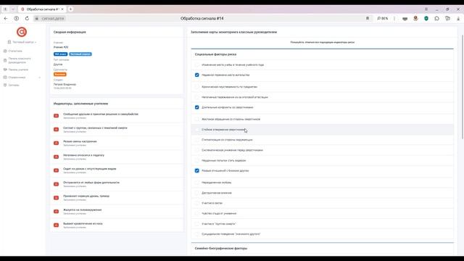Go back with browser back arrow
464x261 pixels.
click(6, 18)
